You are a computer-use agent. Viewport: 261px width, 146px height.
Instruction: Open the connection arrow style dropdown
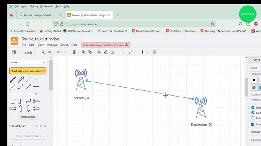click(122, 52)
